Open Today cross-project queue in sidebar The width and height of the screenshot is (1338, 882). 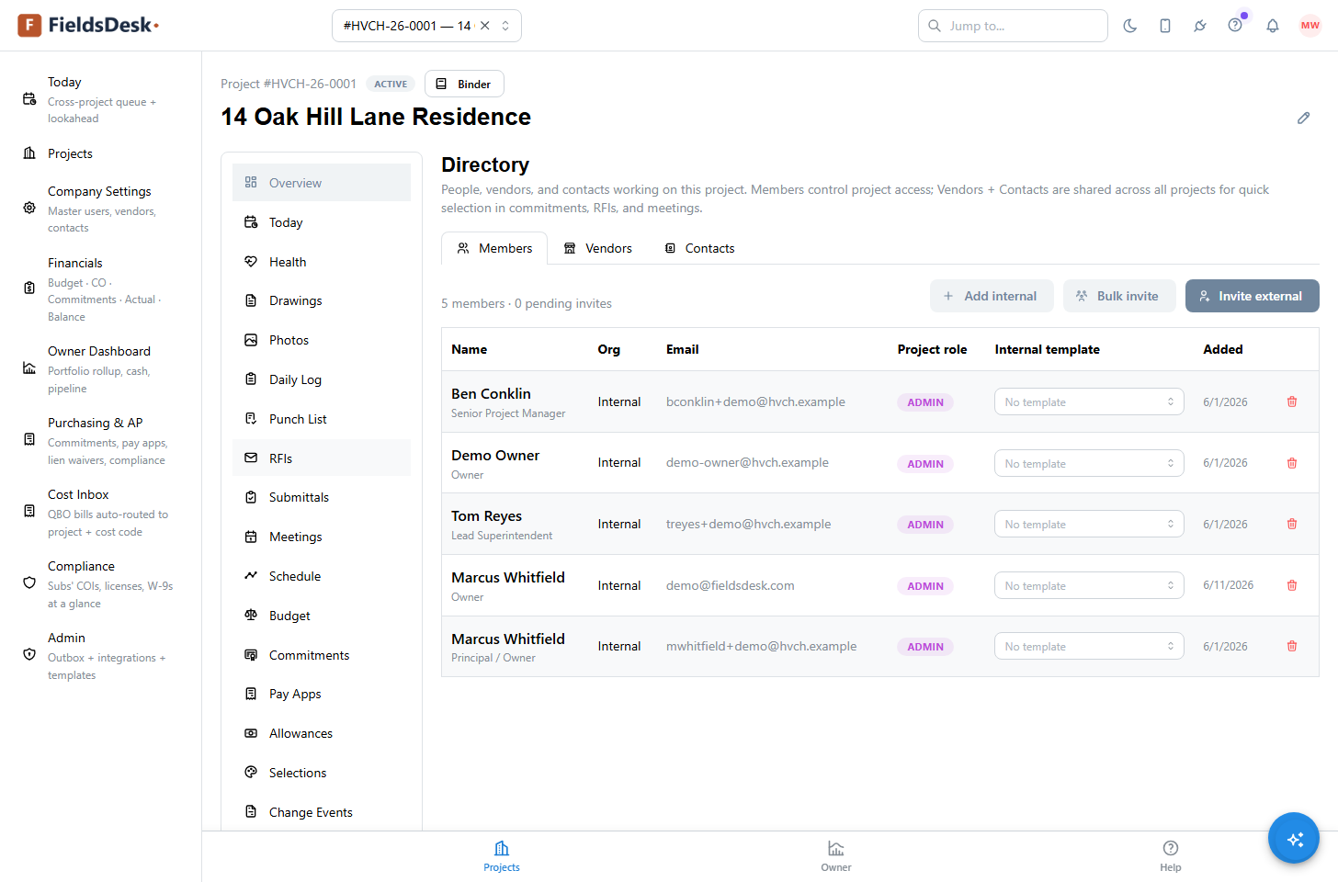100,99
